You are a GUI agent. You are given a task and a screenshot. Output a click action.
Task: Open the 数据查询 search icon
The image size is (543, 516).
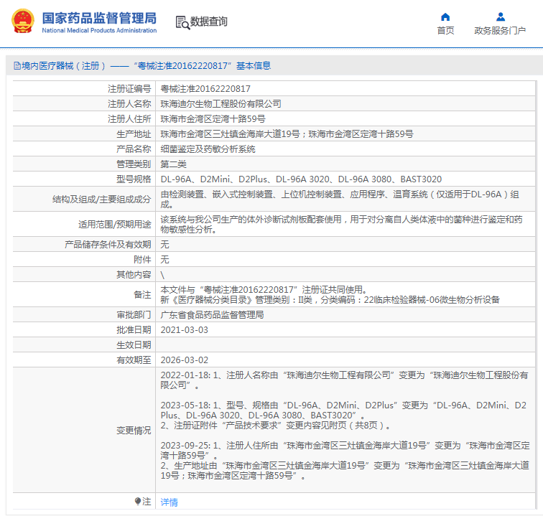click(182, 22)
